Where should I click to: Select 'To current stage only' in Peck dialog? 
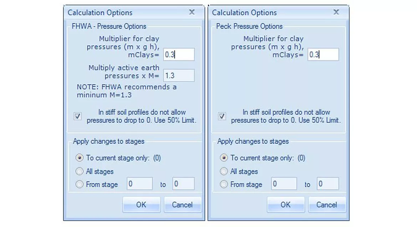223,158
